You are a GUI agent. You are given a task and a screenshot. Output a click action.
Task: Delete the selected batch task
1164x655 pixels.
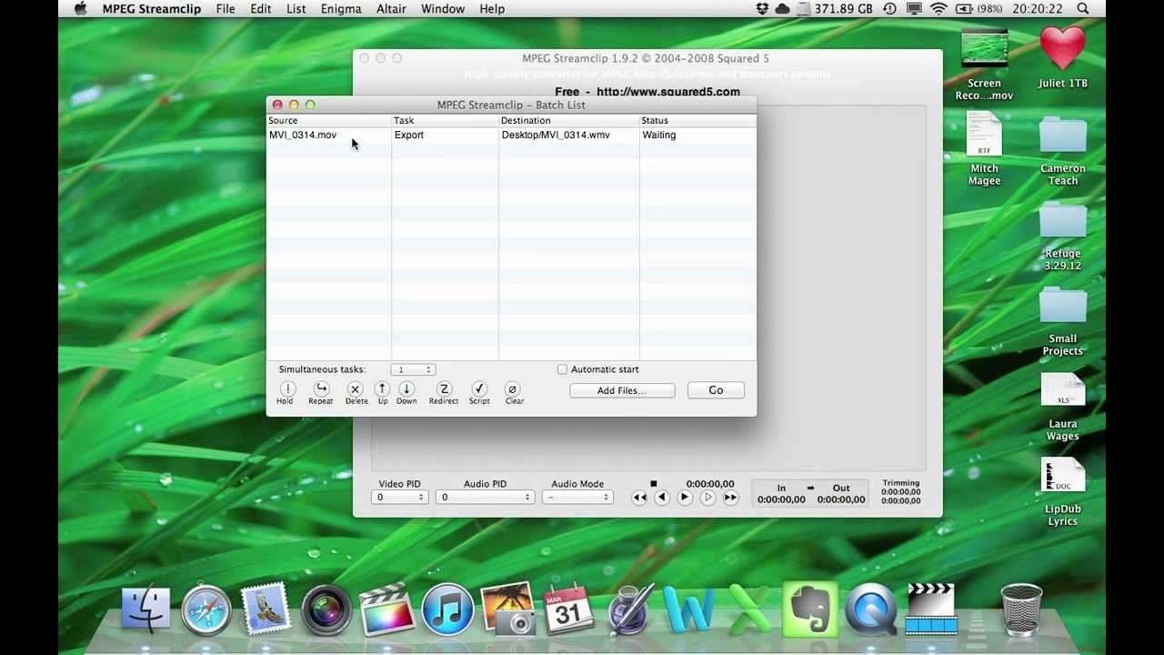click(x=356, y=388)
